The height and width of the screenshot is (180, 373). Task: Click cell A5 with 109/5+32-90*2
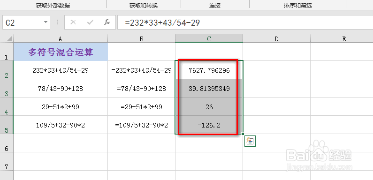tap(61, 125)
